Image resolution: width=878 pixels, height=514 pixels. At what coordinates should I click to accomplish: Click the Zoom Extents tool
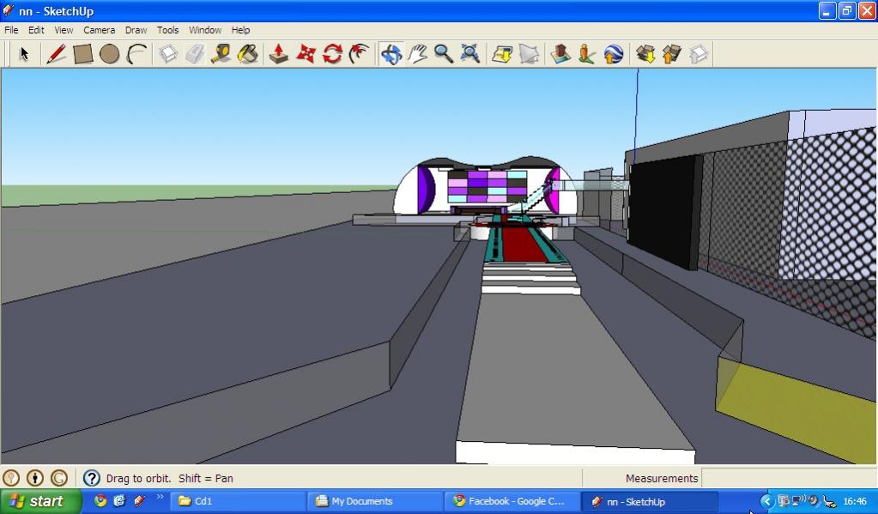point(470,54)
